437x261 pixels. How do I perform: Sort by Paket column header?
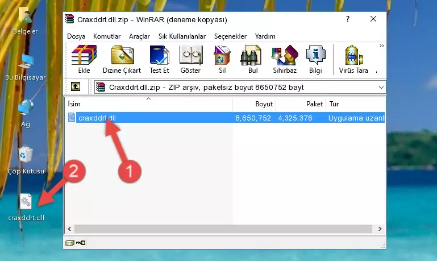click(301, 103)
